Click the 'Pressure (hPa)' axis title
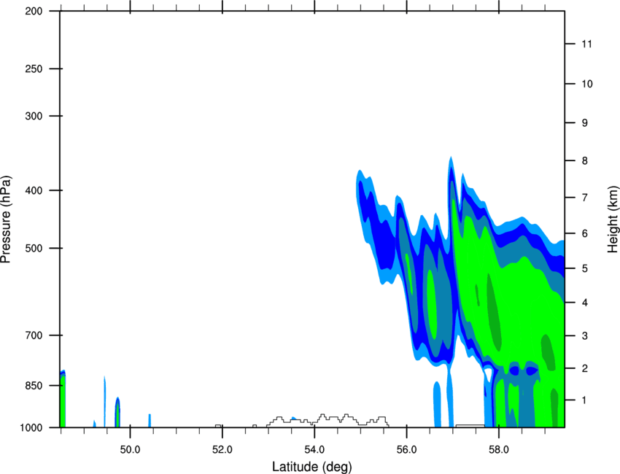This screenshot has width=620, height=474. pyautogui.click(x=6, y=219)
